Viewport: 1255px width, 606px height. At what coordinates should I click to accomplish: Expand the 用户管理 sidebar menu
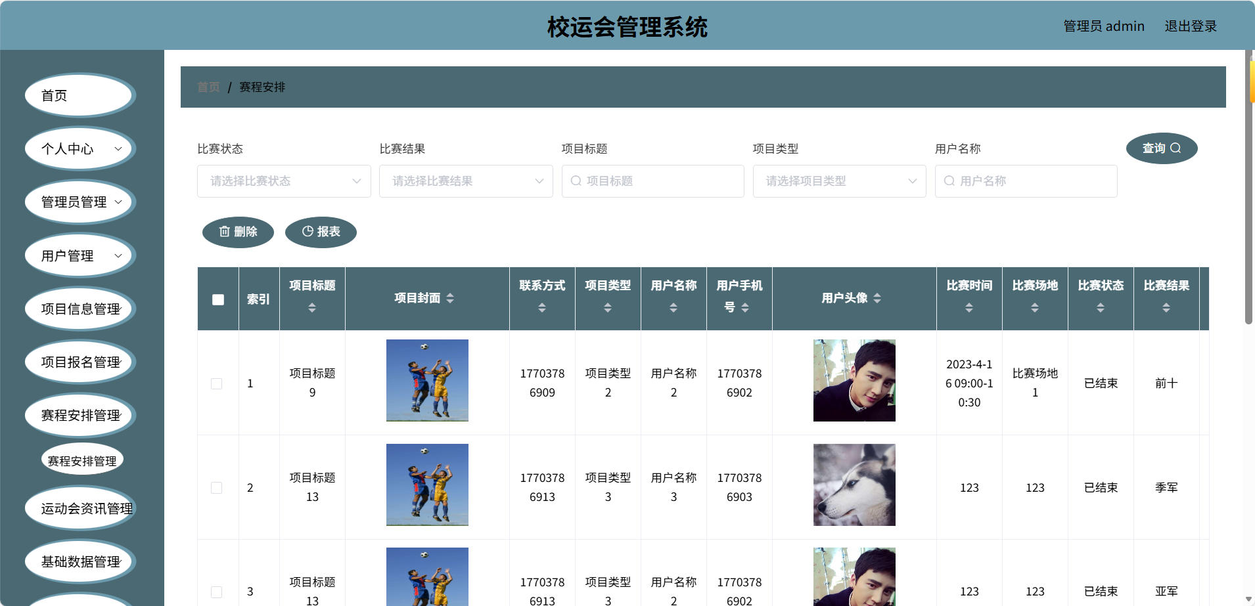click(x=80, y=255)
